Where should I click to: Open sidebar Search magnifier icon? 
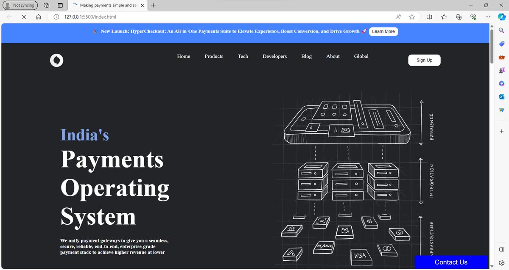click(501, 30)
